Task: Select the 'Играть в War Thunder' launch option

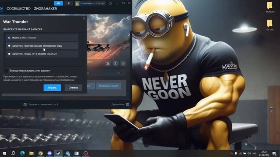Action: [x=42, y=38]
